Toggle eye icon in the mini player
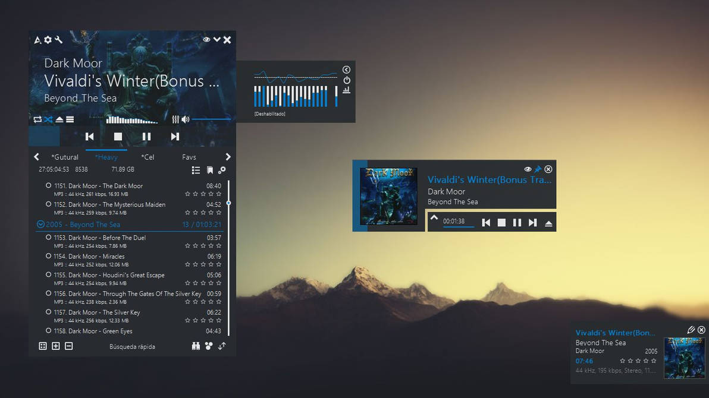 (528, 169)
